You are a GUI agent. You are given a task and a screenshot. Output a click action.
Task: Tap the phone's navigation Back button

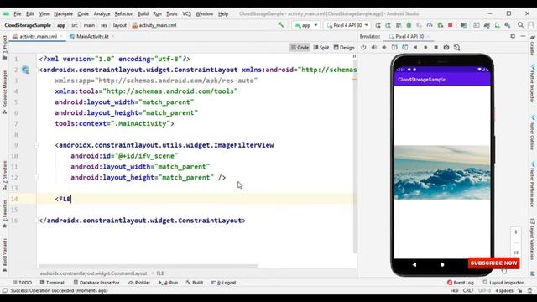point(414,264)
